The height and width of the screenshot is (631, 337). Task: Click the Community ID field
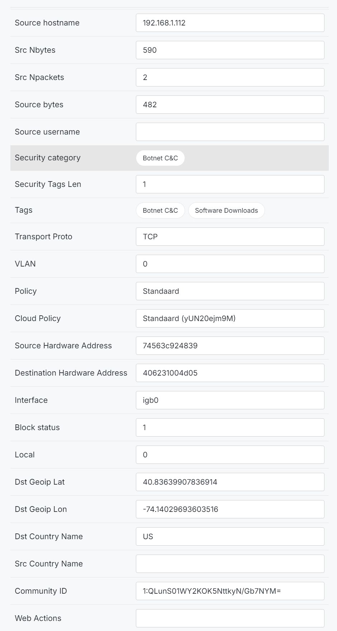coord(230,591)
